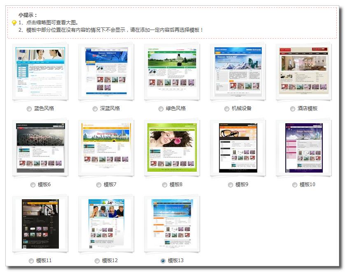Pick the 模板11 radio button
Image resolution: width=345 pixels, height=272 pixels.
tap(31, 261)
